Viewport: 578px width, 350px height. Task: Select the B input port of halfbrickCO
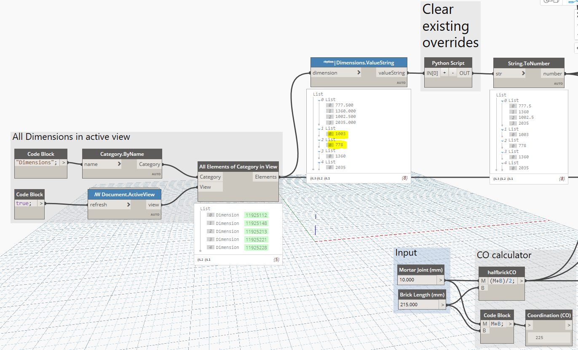coord(483,288)
